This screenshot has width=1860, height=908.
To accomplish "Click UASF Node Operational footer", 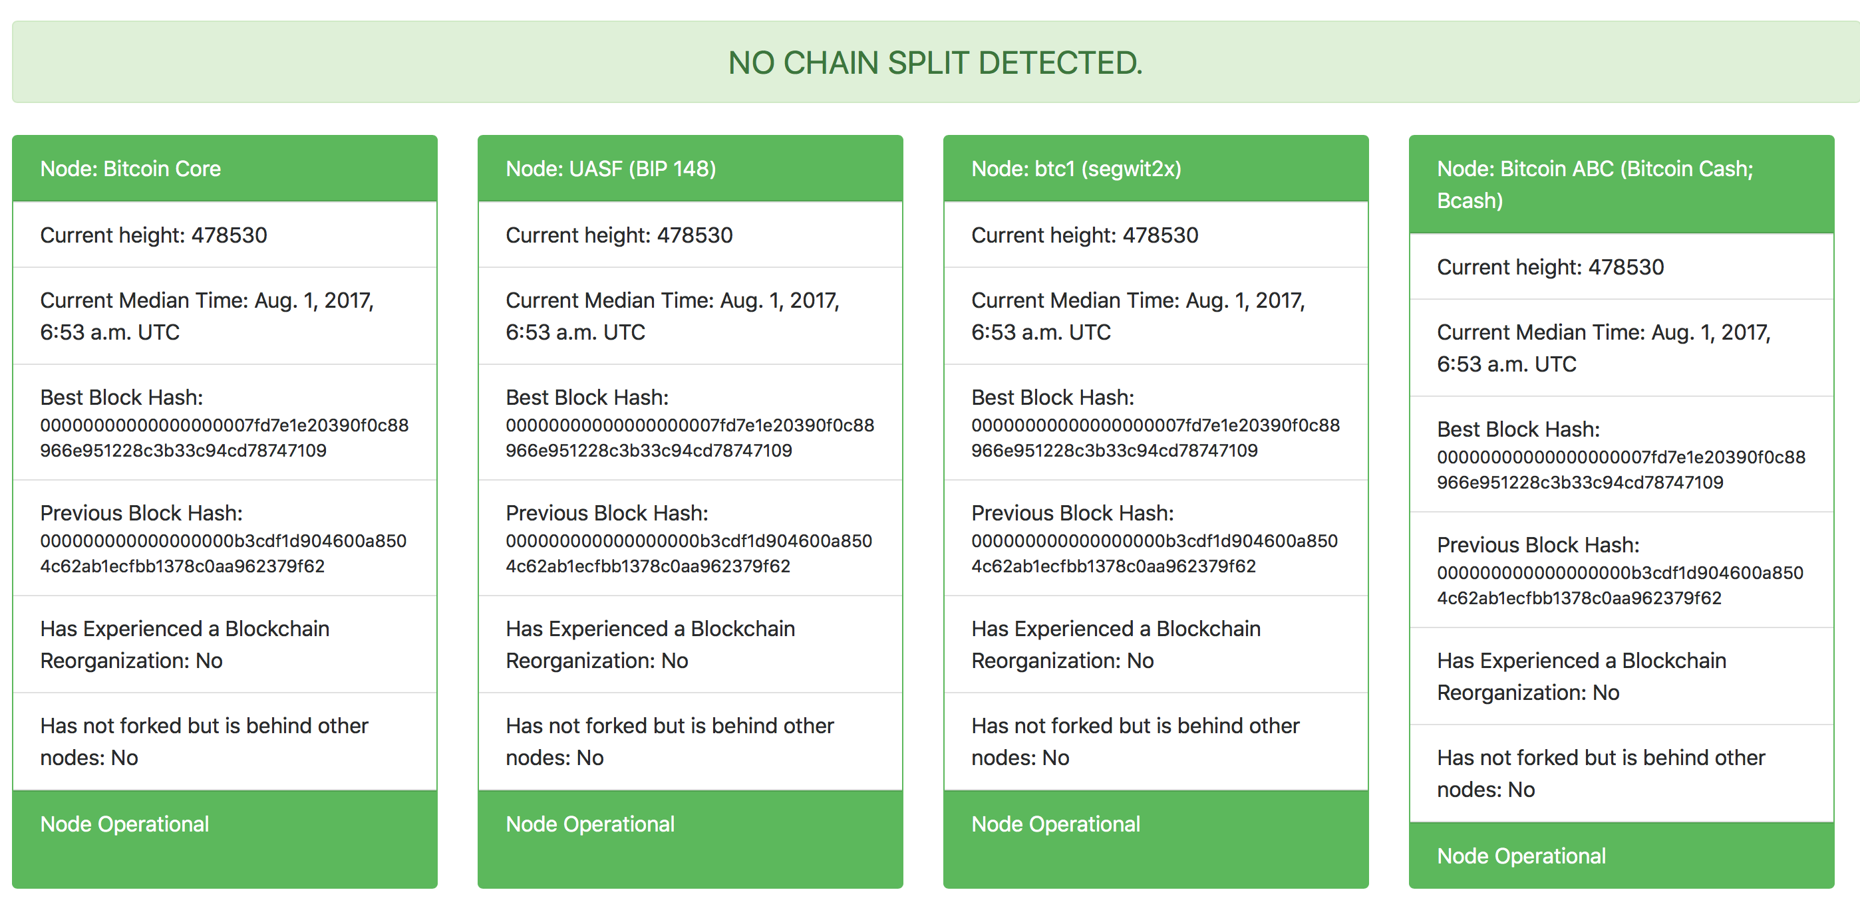I will click(x=691, y=840).
